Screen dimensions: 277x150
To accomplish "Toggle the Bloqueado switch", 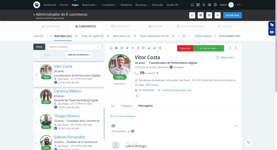I will (216, 58).
